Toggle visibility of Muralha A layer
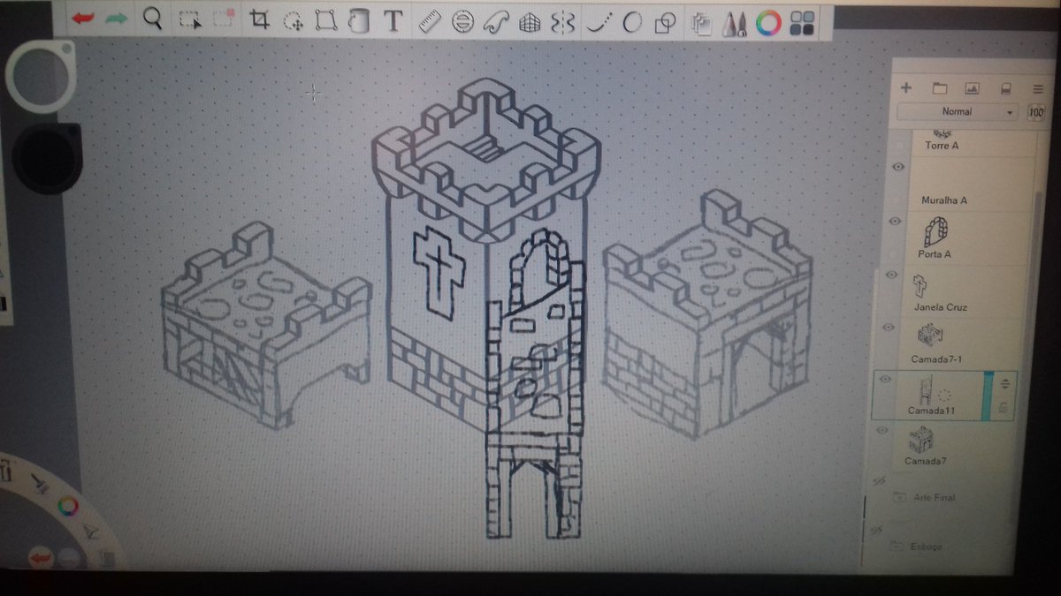Screen dimensions: 1061x596 [899, 167]
